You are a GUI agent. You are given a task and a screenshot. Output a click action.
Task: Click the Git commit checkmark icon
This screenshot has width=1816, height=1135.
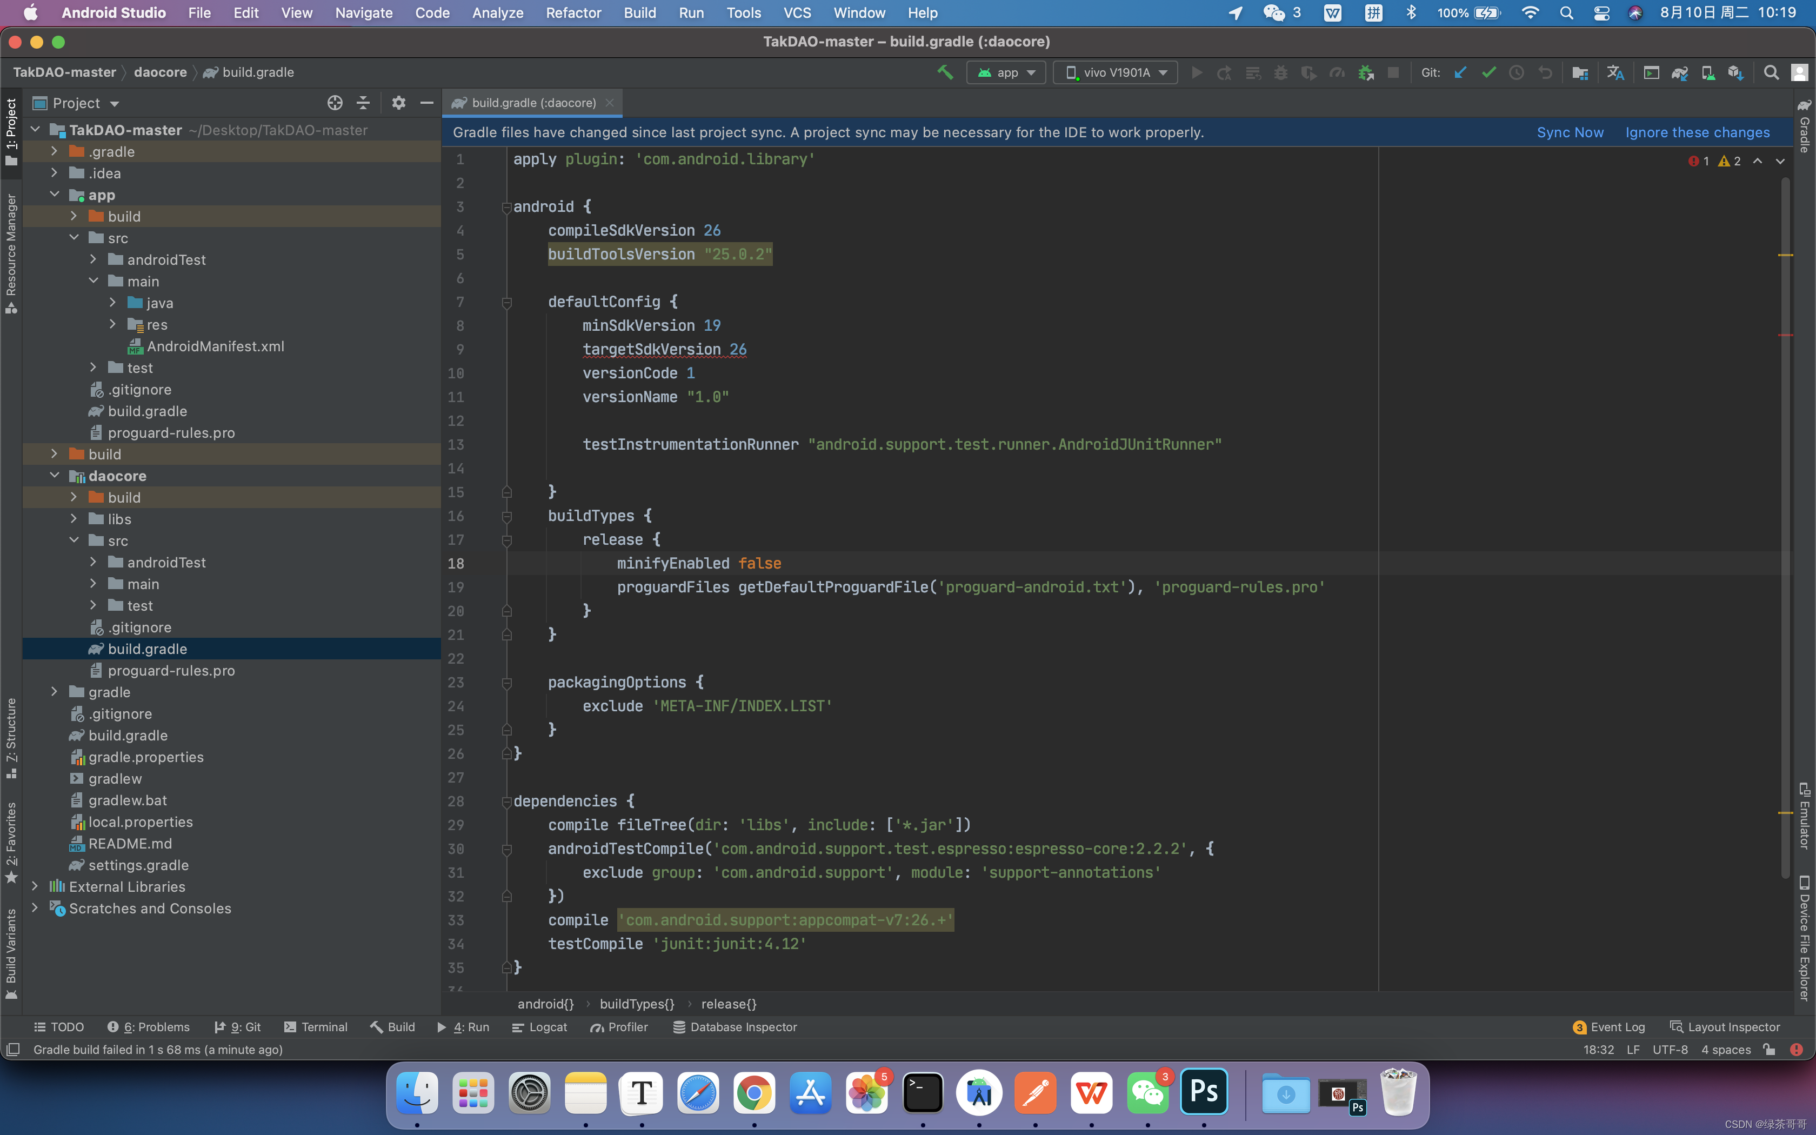point(1489,72)
